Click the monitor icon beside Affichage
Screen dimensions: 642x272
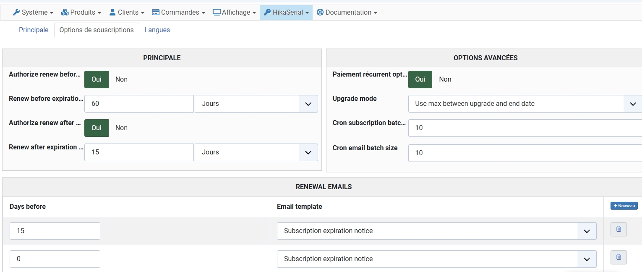[217, 13]
